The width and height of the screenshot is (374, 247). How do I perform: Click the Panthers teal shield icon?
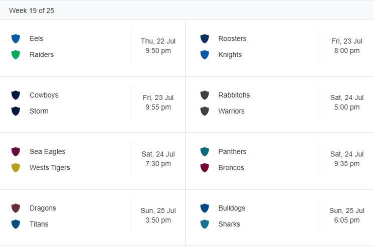pos(205,151)
